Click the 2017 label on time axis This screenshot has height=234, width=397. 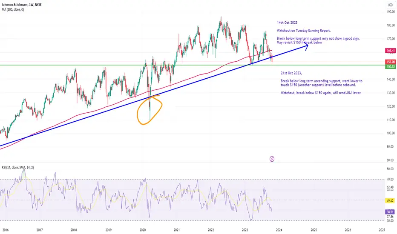point(40,230)
